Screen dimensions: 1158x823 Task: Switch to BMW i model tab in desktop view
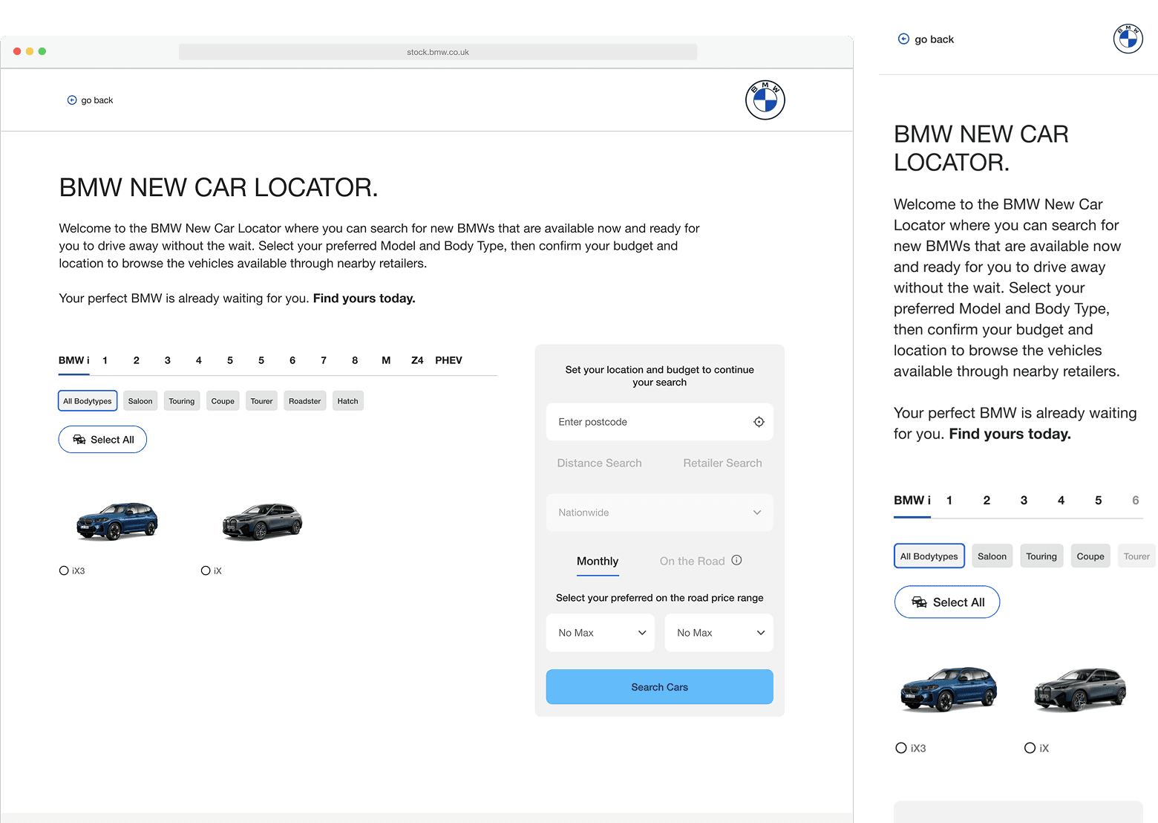coord(74,360)
